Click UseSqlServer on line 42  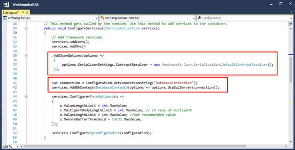tap(179, 87)
